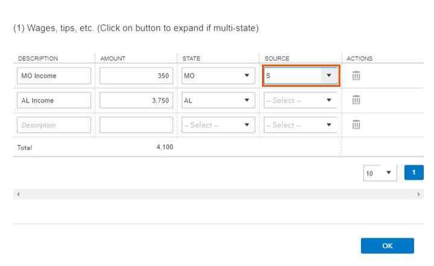The width and height of the screenshot is (434, 266).
Task: Click the horizontal scrollbar right arrow
Action: (x=419, y=194)
